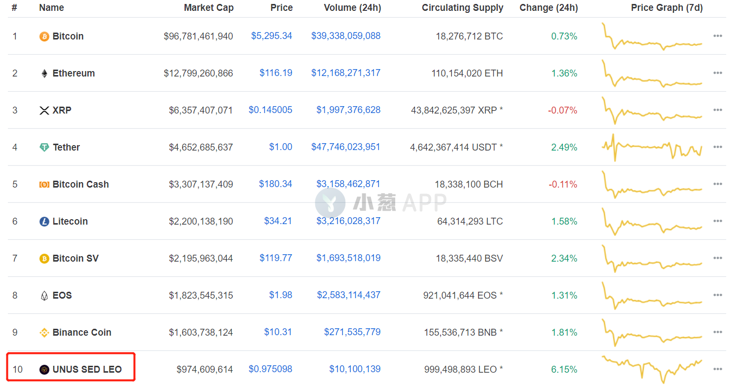The width and height of the screenshot is (741, 387).
Task: Click the Binance Coin logo icon
Action: pyautogui.click(x=44, y=333)
